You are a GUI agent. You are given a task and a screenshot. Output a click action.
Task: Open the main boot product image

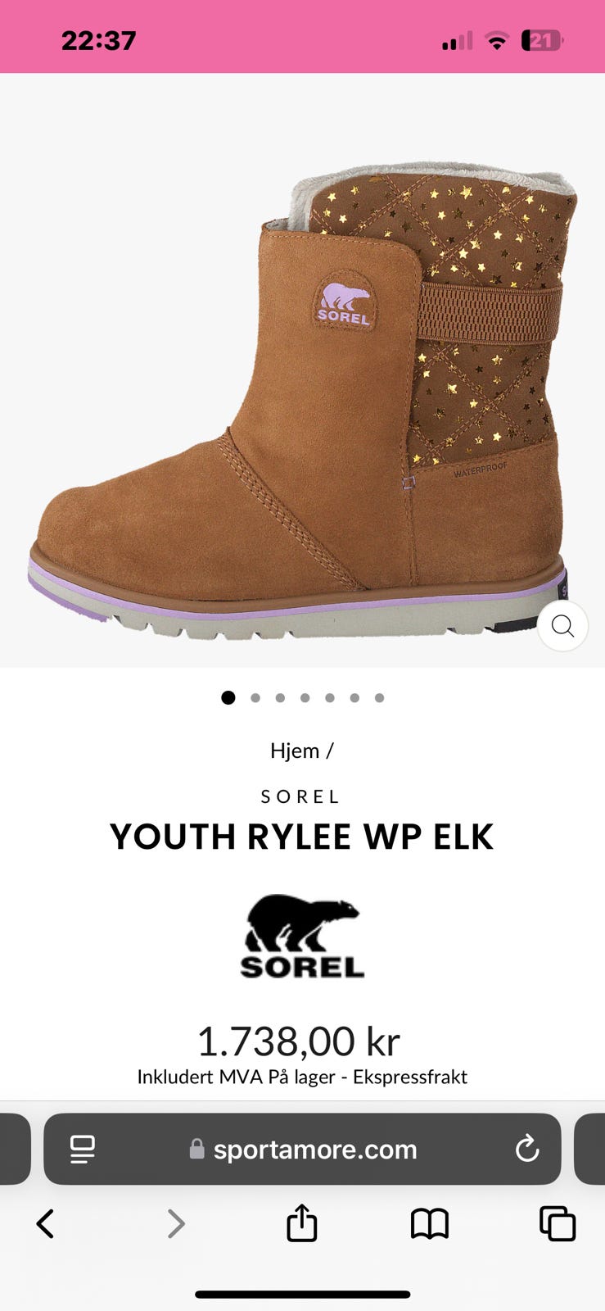pyautogui.click(x=302, y=401)
